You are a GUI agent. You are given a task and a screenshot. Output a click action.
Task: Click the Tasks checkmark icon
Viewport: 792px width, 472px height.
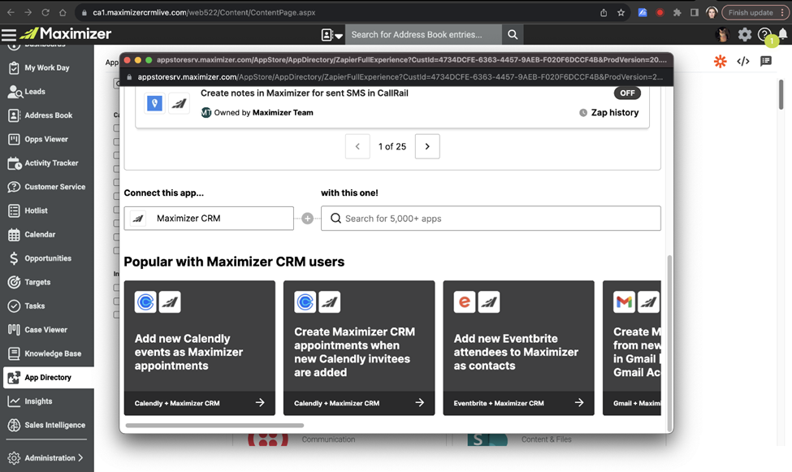pos(14,305)
